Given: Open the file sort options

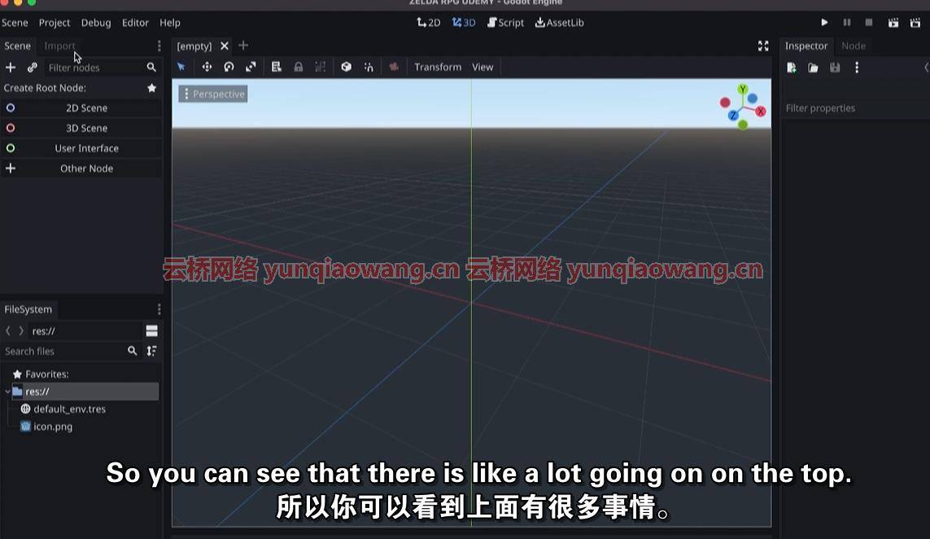Looking at the screenshot, I should point(152,352).
